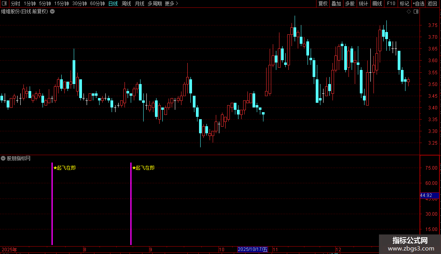Select the 15分钟 period
Image resolution: width=441 pixels, height=254 pixels.
(x=61, y=4)
